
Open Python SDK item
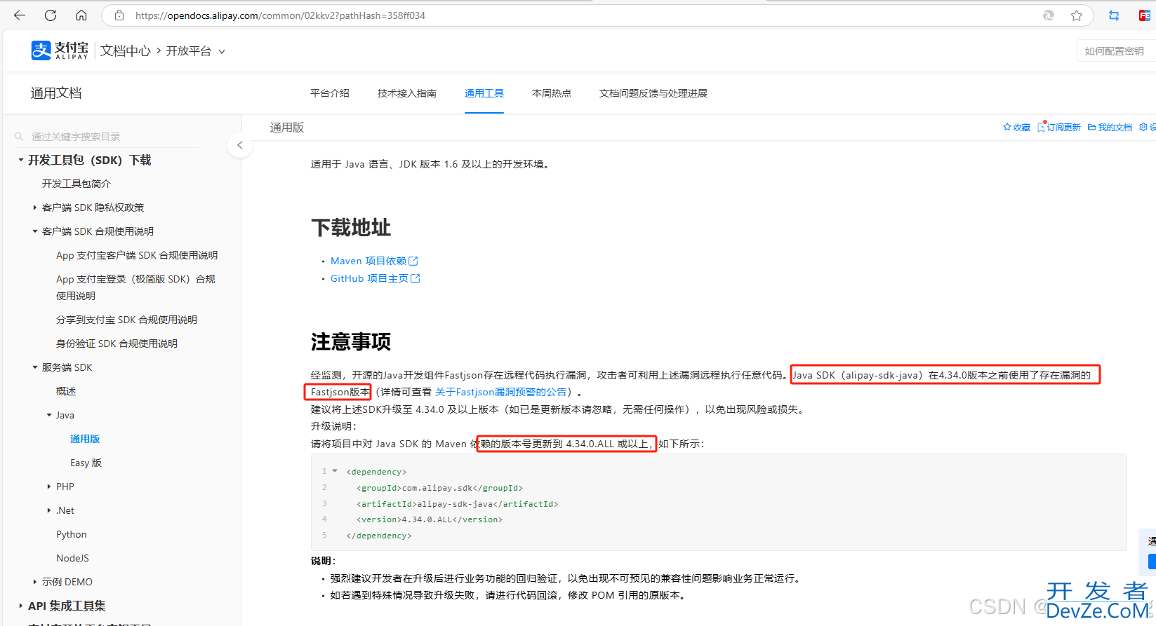point(72,534)
